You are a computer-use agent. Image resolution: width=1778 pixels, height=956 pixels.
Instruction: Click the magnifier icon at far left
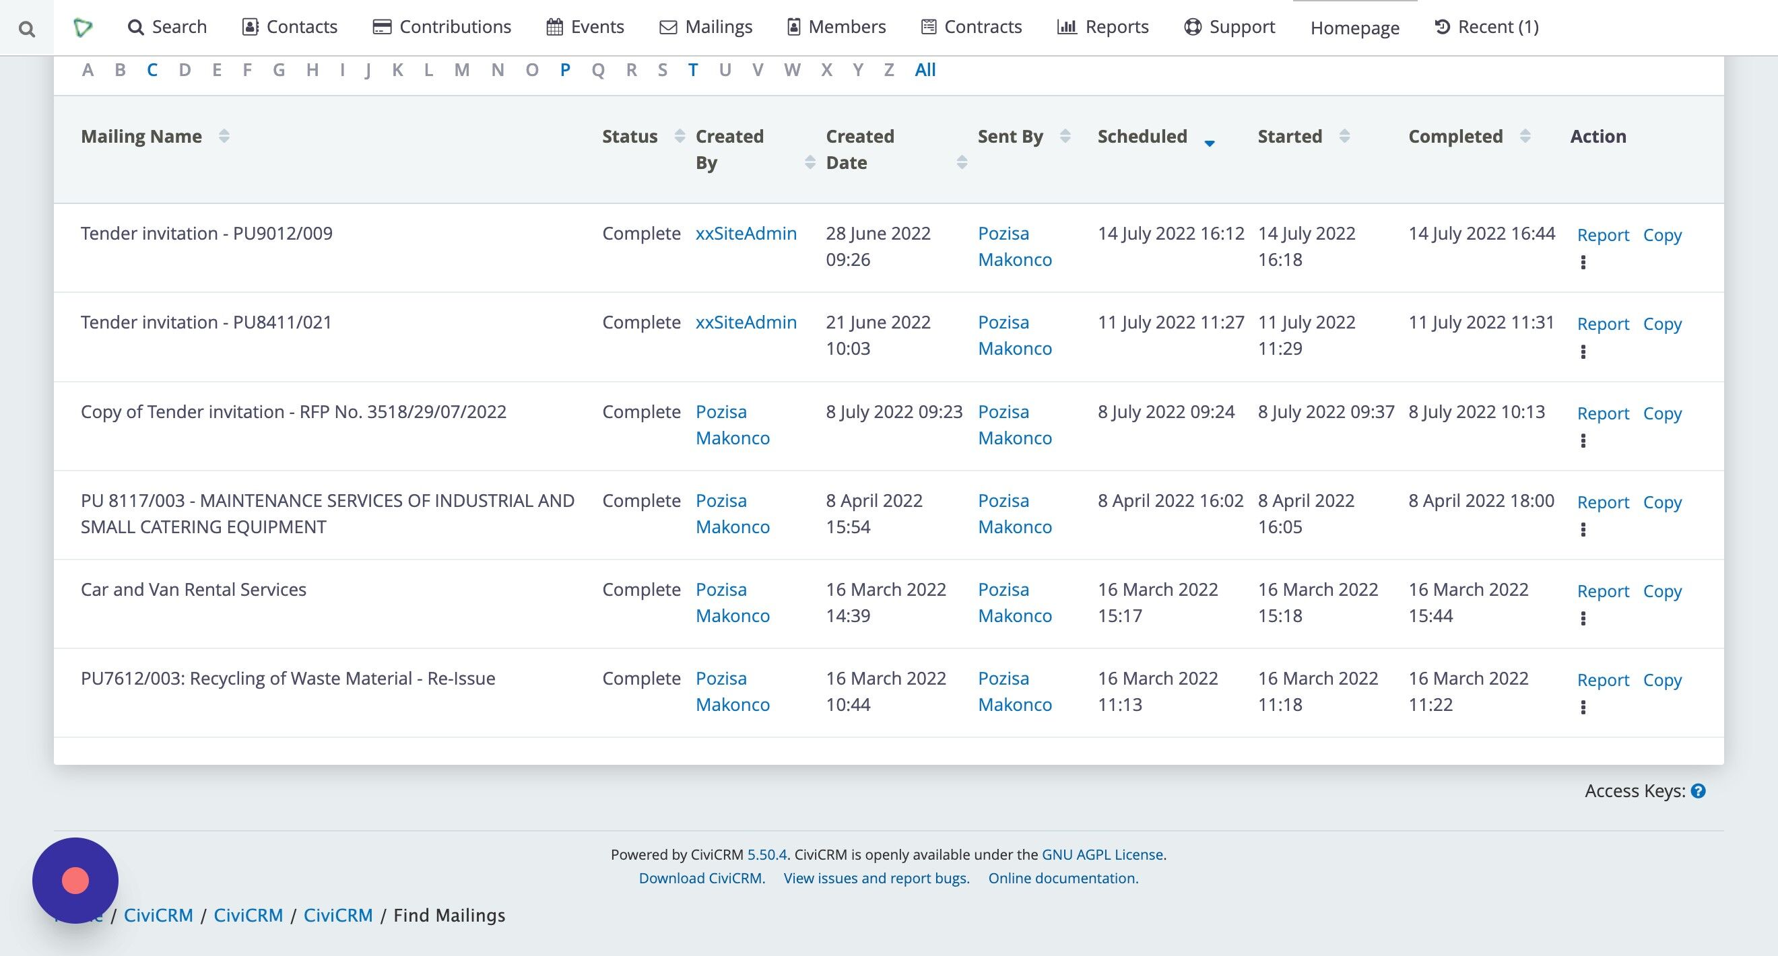(x=26, y=28)
